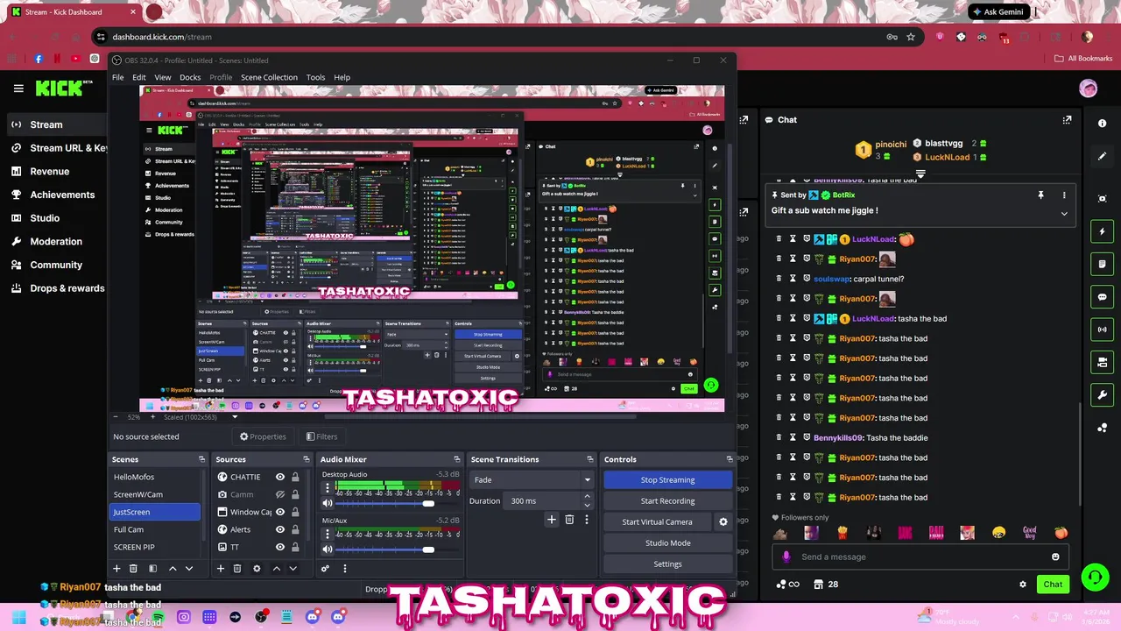Toggle visibility of Alerts source
The width and height of the screenshot is (1121, 631).
tap(280, 529)
